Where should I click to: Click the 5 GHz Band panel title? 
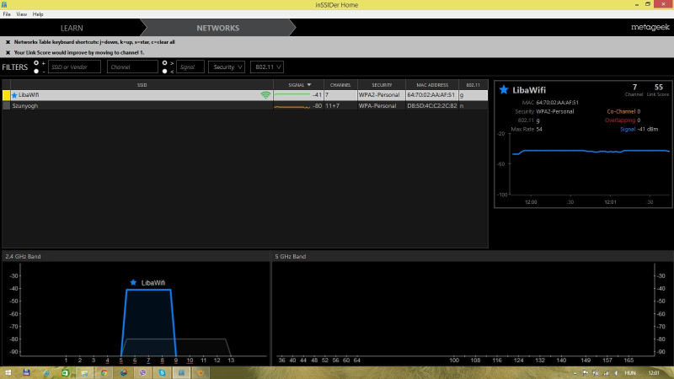click(291, 257)
